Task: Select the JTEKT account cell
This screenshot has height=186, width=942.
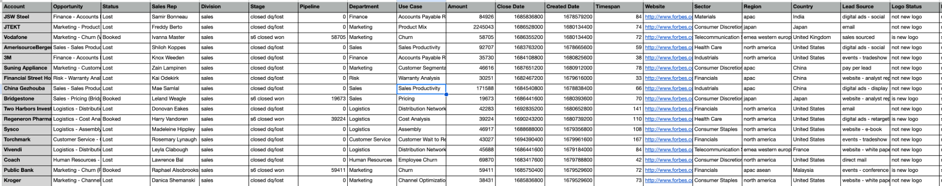Action: [x=26, y=27]
